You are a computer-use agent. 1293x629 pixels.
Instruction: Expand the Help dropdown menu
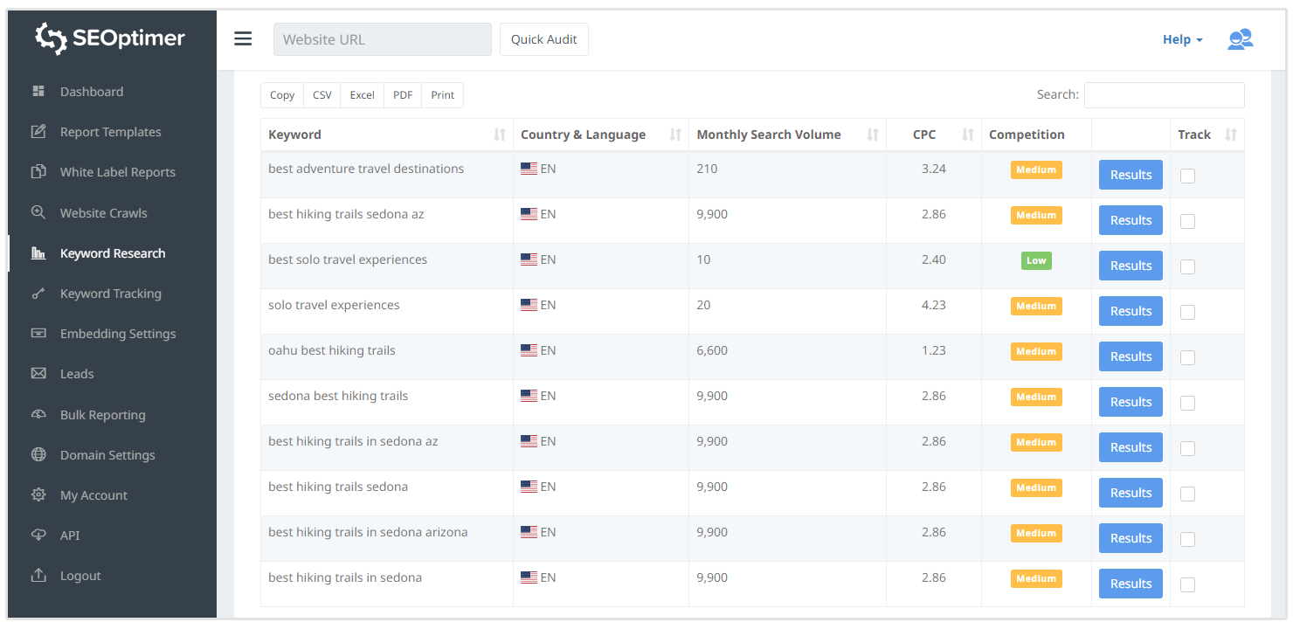coord(1182,39)
